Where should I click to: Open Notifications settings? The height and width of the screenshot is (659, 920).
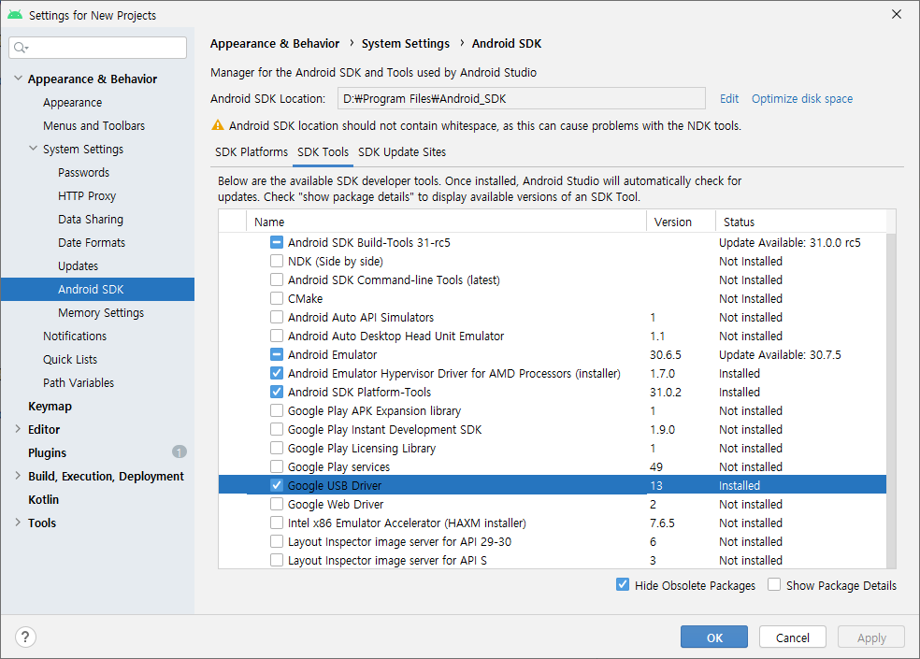click(x=75, y=336)
